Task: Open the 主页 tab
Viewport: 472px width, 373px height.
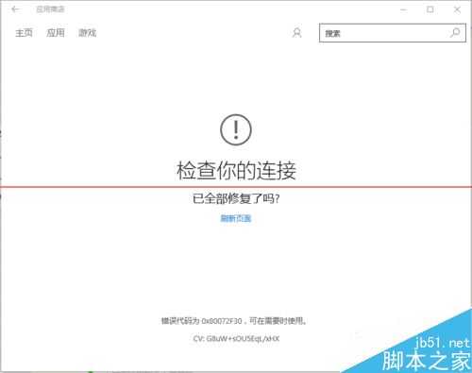Action: click(x=24, y=32)
